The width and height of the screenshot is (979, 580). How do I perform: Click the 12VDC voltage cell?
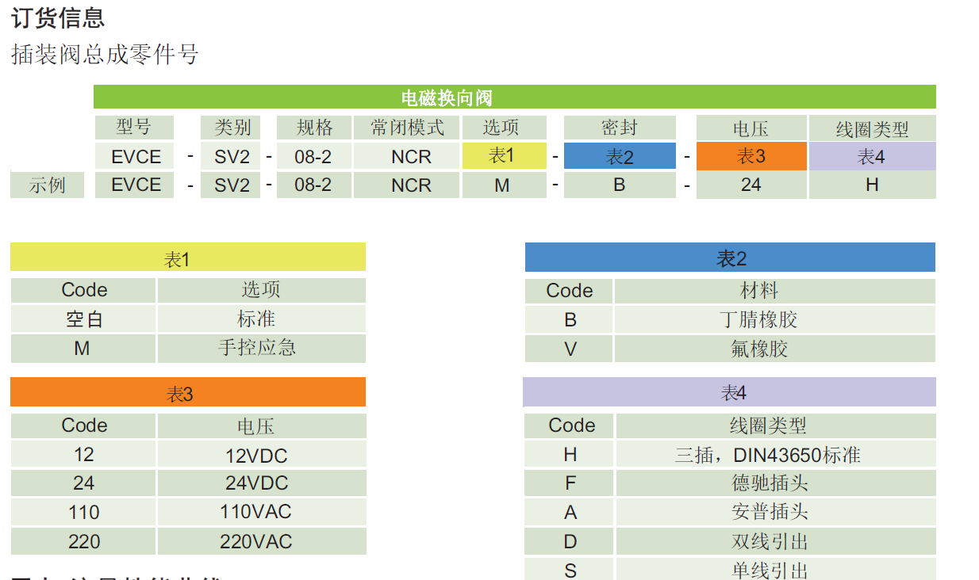(261, 456)
